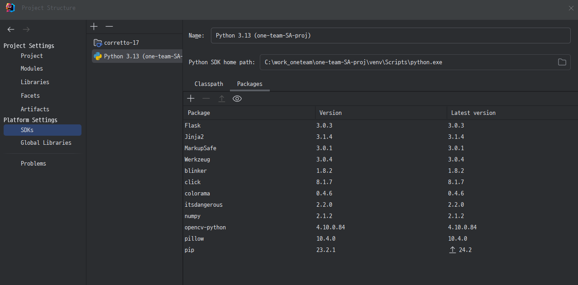Select the Jinja2 package row
The width and height of the screenshot is (578, 285).
[x=380, y=137]
